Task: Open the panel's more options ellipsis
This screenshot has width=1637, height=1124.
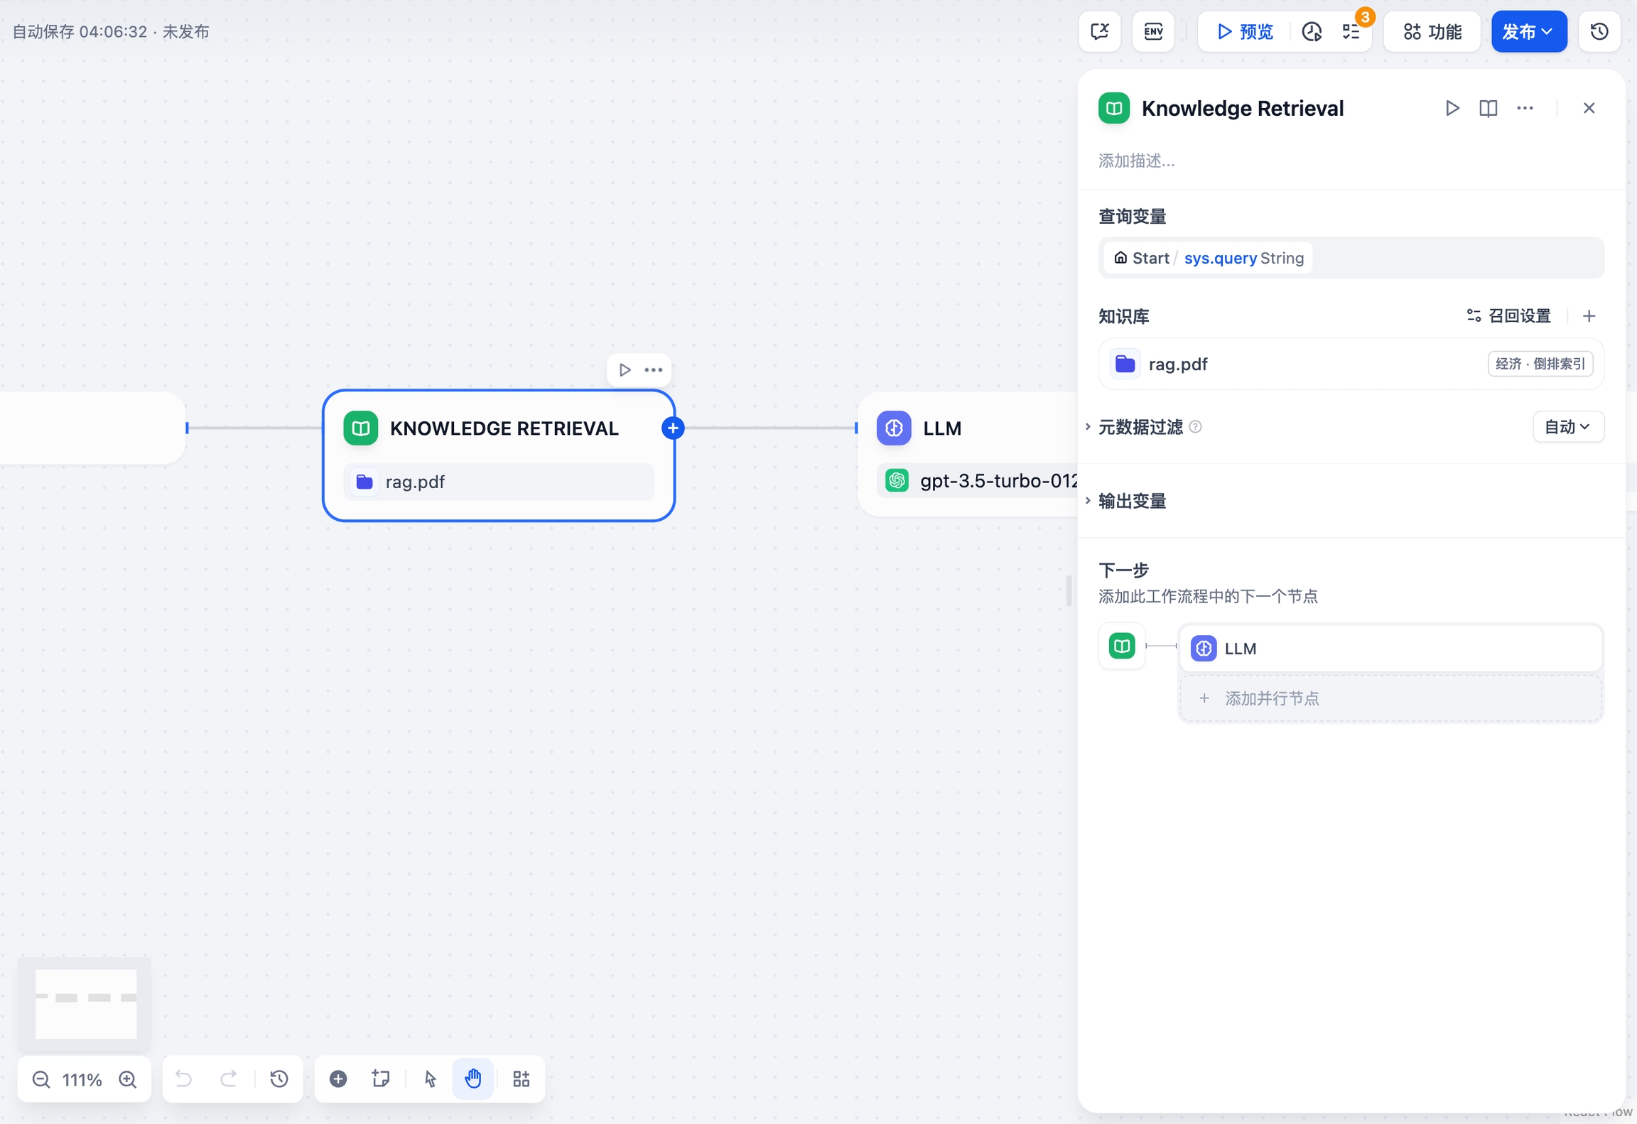Action: coord(1525,108)
